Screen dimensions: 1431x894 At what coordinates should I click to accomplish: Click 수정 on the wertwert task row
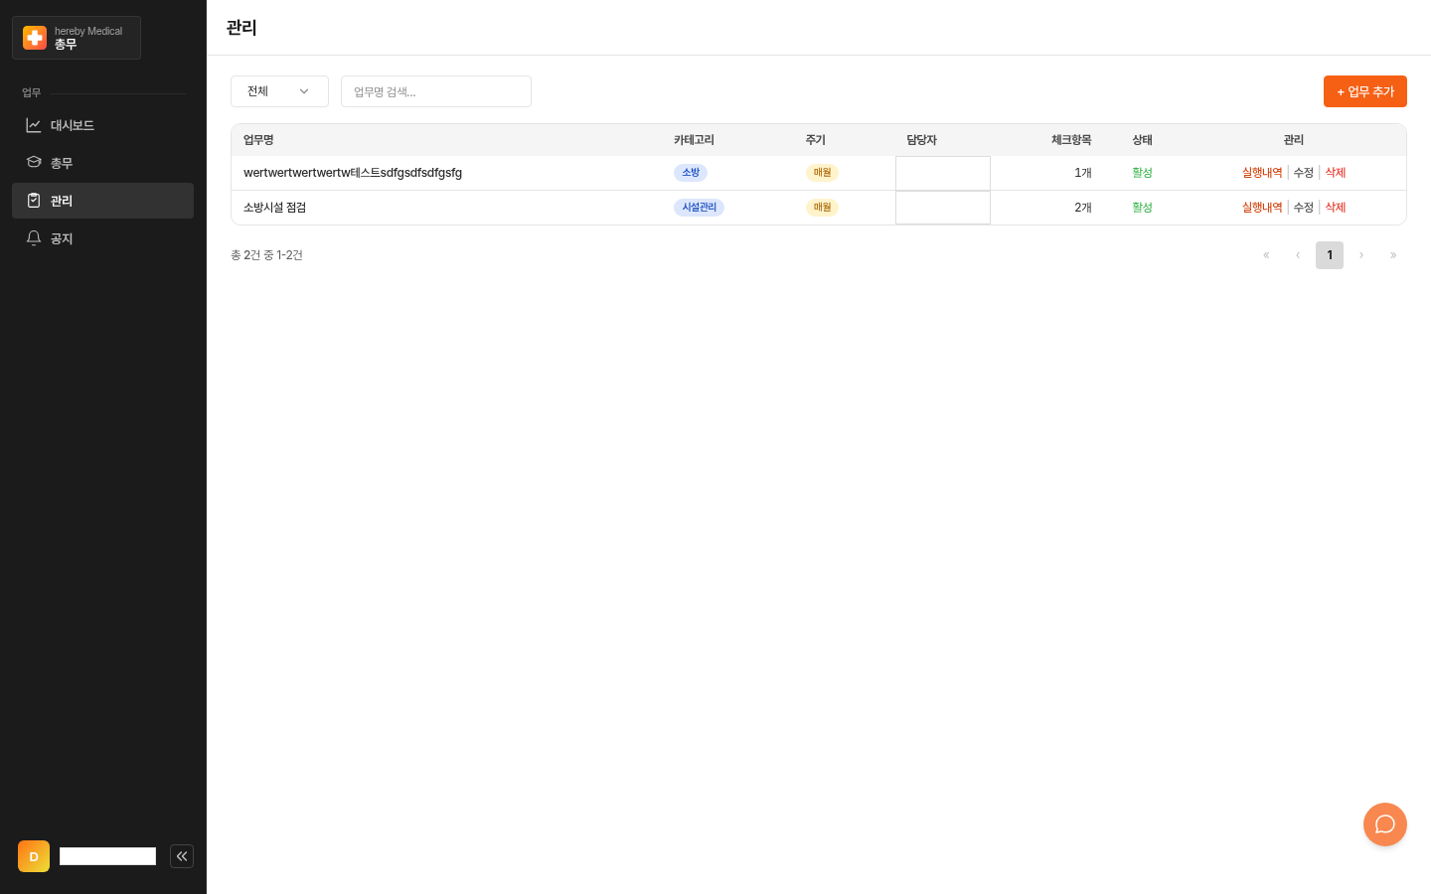pyautogui.click(x=1304, y=173)
